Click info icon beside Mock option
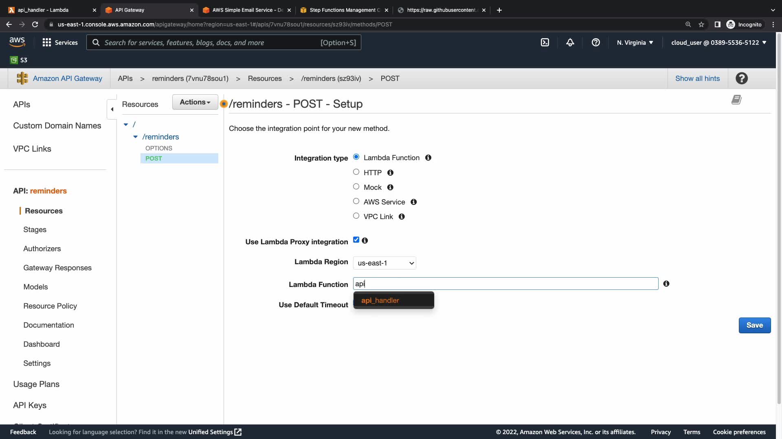The image size is (782, 439). tap(390, 187)
